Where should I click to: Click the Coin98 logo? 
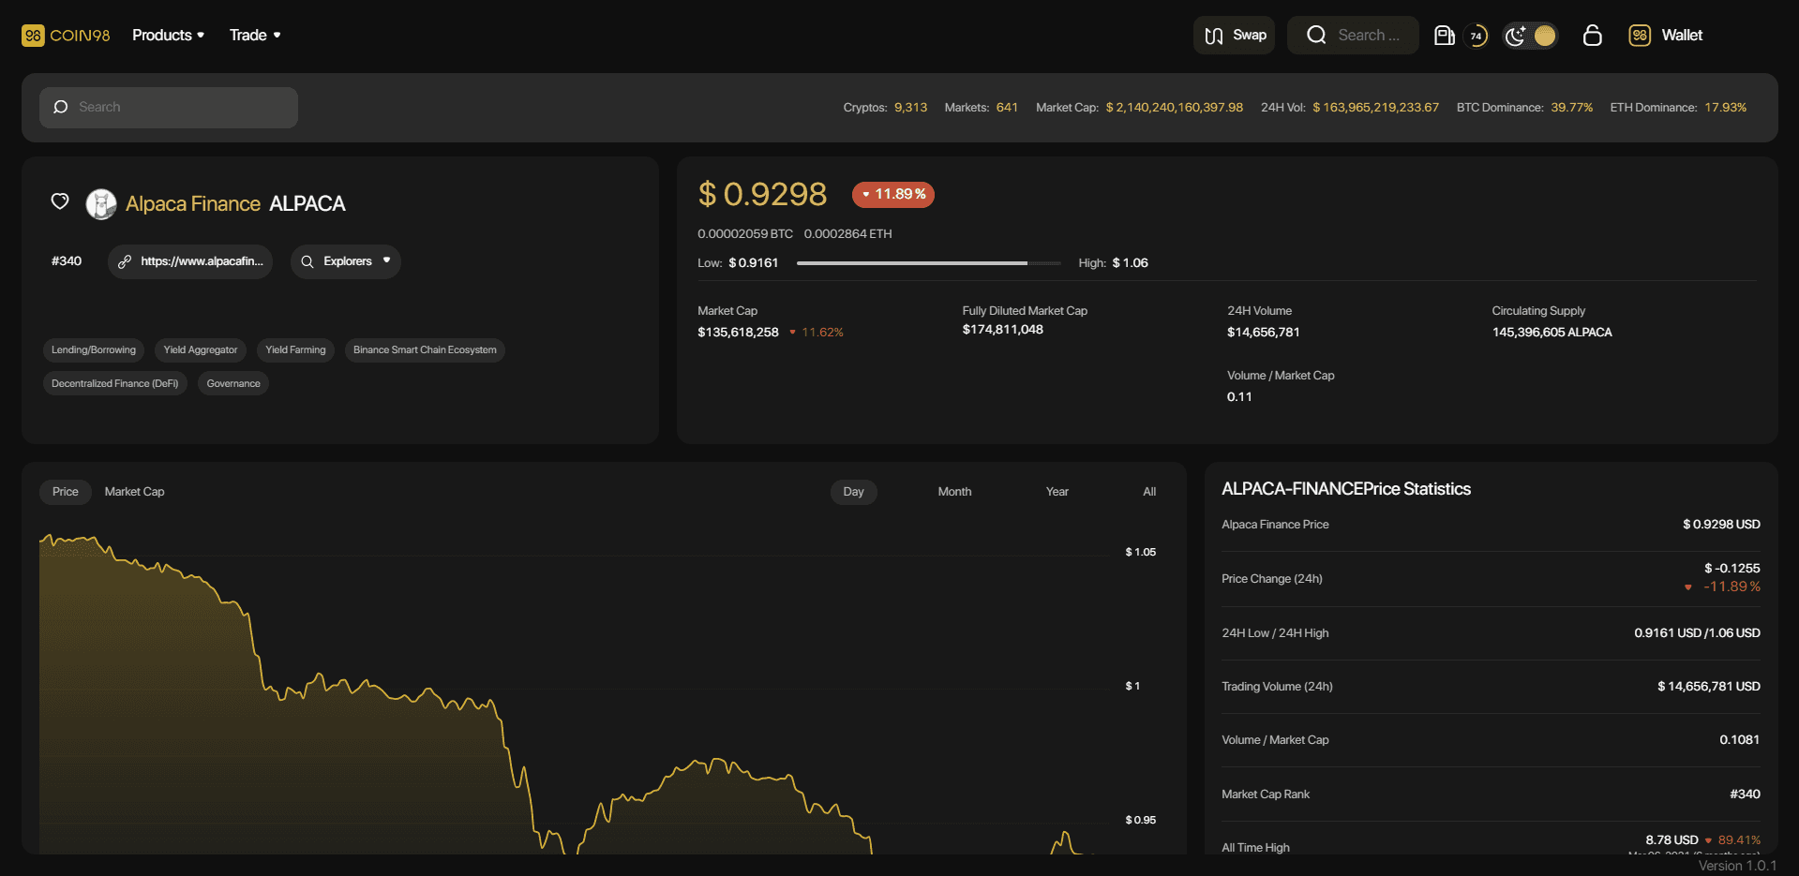pyautogui.click(x=66, y=36)
